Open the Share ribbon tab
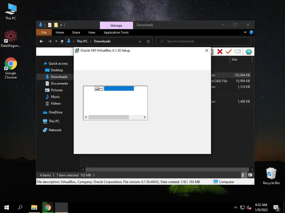This screenshot has height=213, width=285. pos(76,32)
